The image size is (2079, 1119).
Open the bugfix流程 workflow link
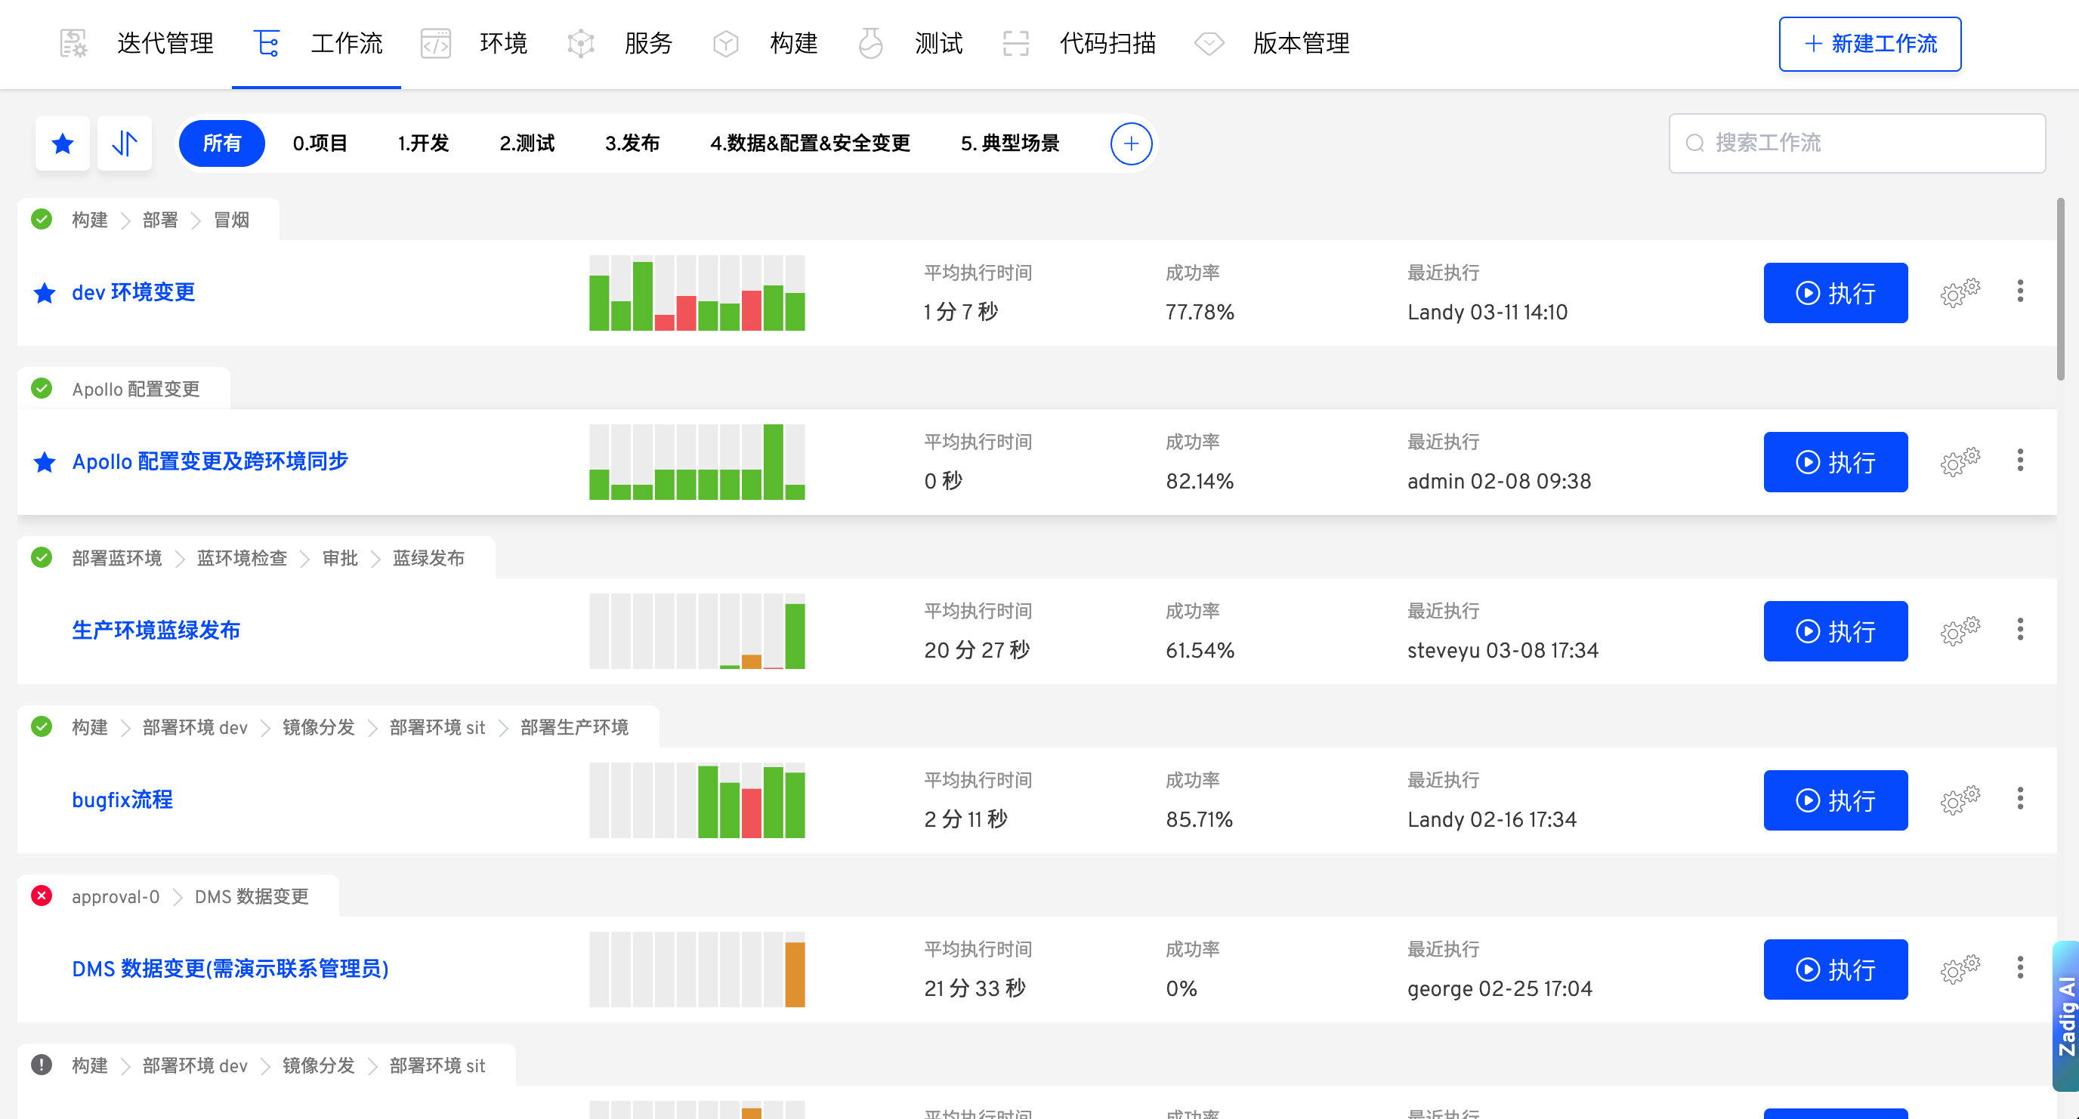pyautogui.click(x=121, y=800)
